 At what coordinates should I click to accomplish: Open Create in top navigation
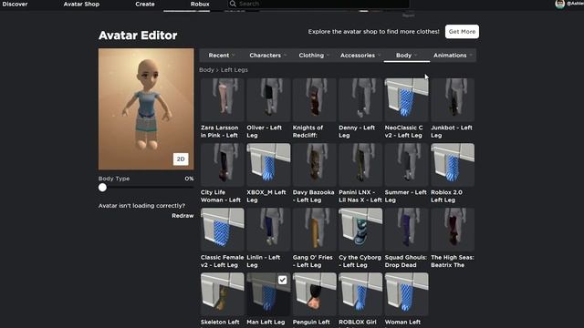click(x=145, y=4)
